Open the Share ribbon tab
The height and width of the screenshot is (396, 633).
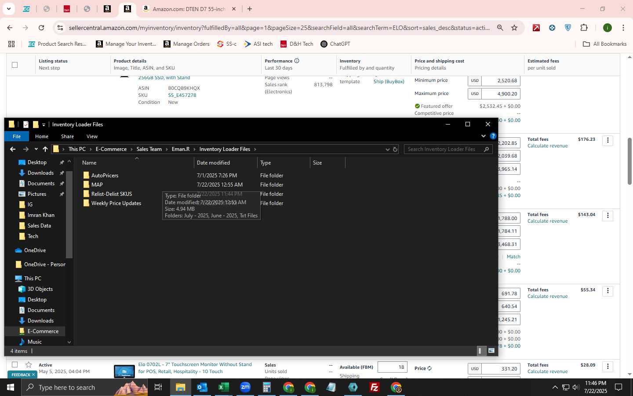click(67, 136)
